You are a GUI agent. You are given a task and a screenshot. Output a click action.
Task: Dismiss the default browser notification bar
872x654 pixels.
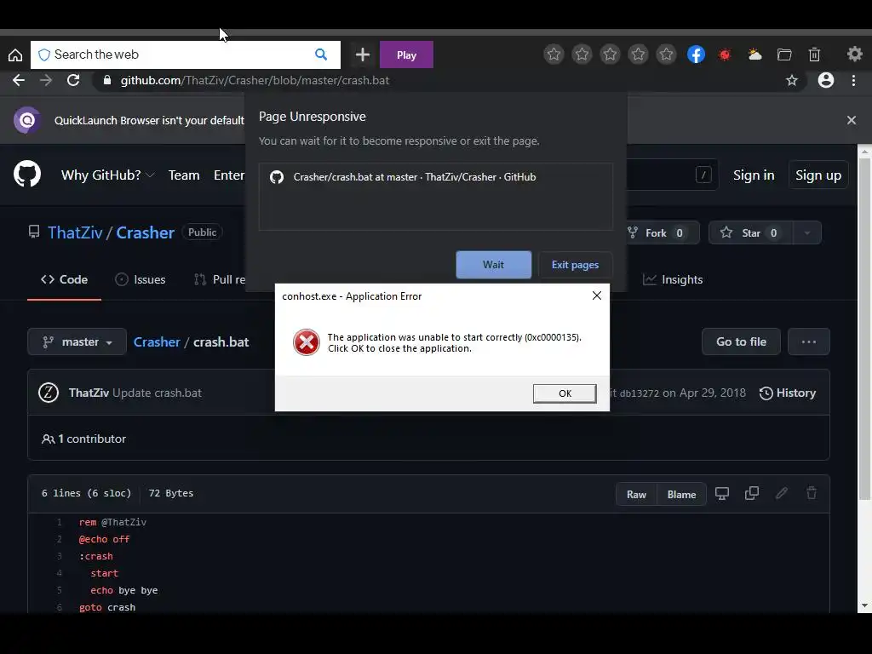(x=852, y=120)
